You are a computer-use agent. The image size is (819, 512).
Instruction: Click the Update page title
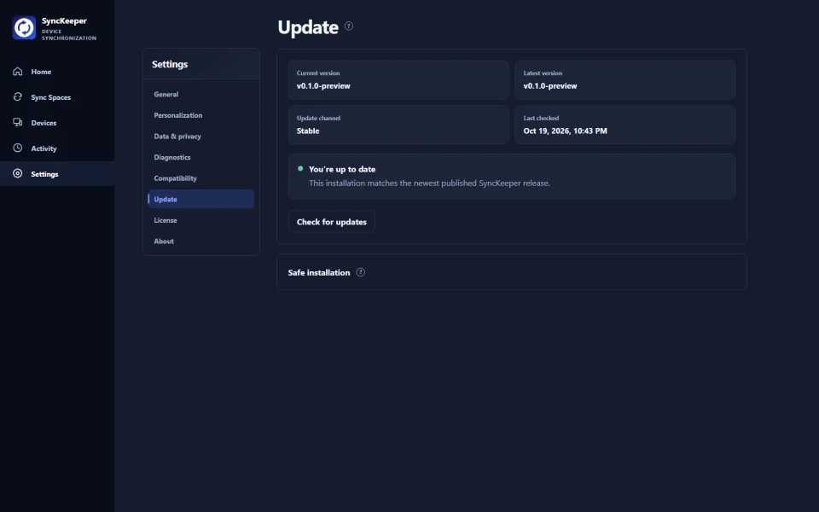pyautogui.click(x=308, y=27)
